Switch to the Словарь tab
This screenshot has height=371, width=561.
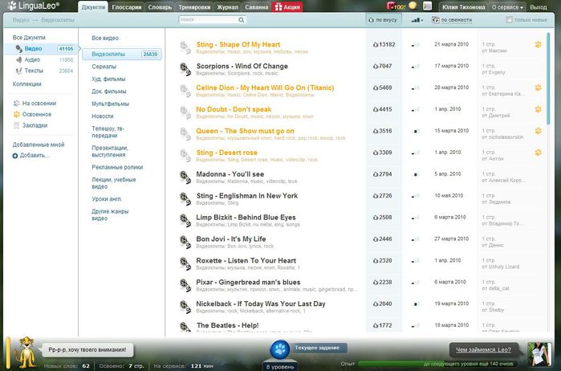point(160,6)
